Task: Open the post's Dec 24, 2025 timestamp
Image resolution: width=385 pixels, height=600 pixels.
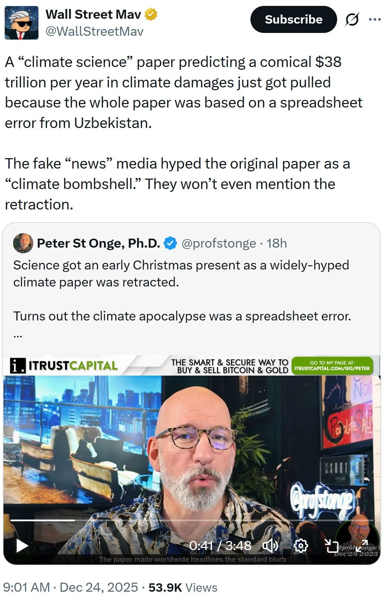Action: (99, 587)
